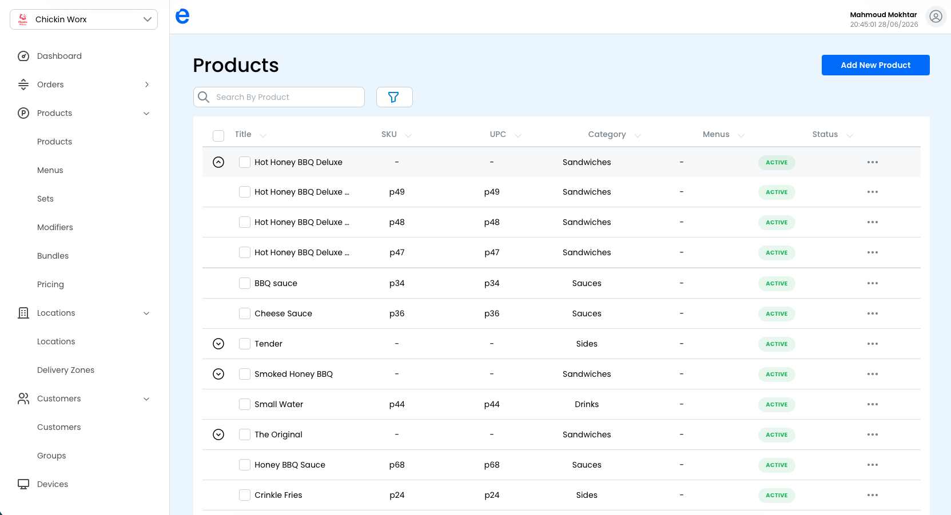Click the Products circled-P sidebar icon
951x515 pixels.
23,113
